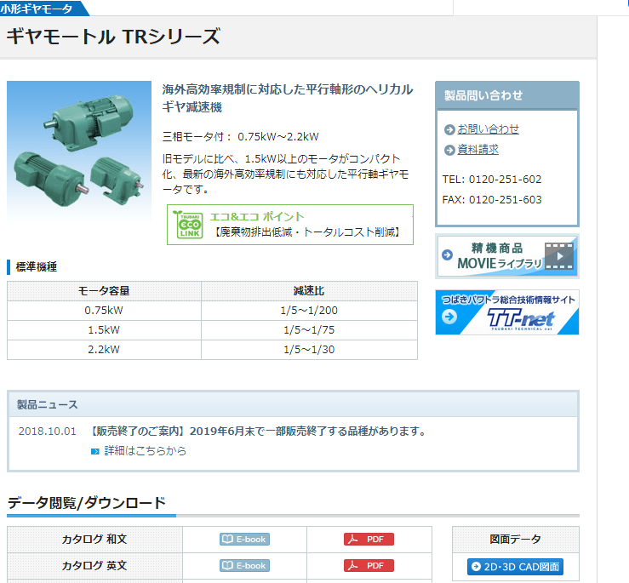Click the arrow icon beside お問い合わせ
The image size is (629, 583).
[449, 129]
